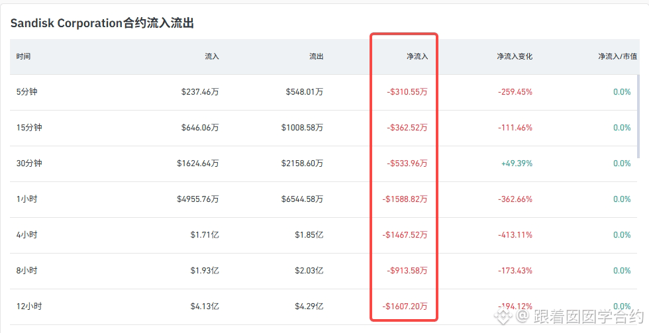
Task: Click inflow value $1.71亿
Action: 205,235
